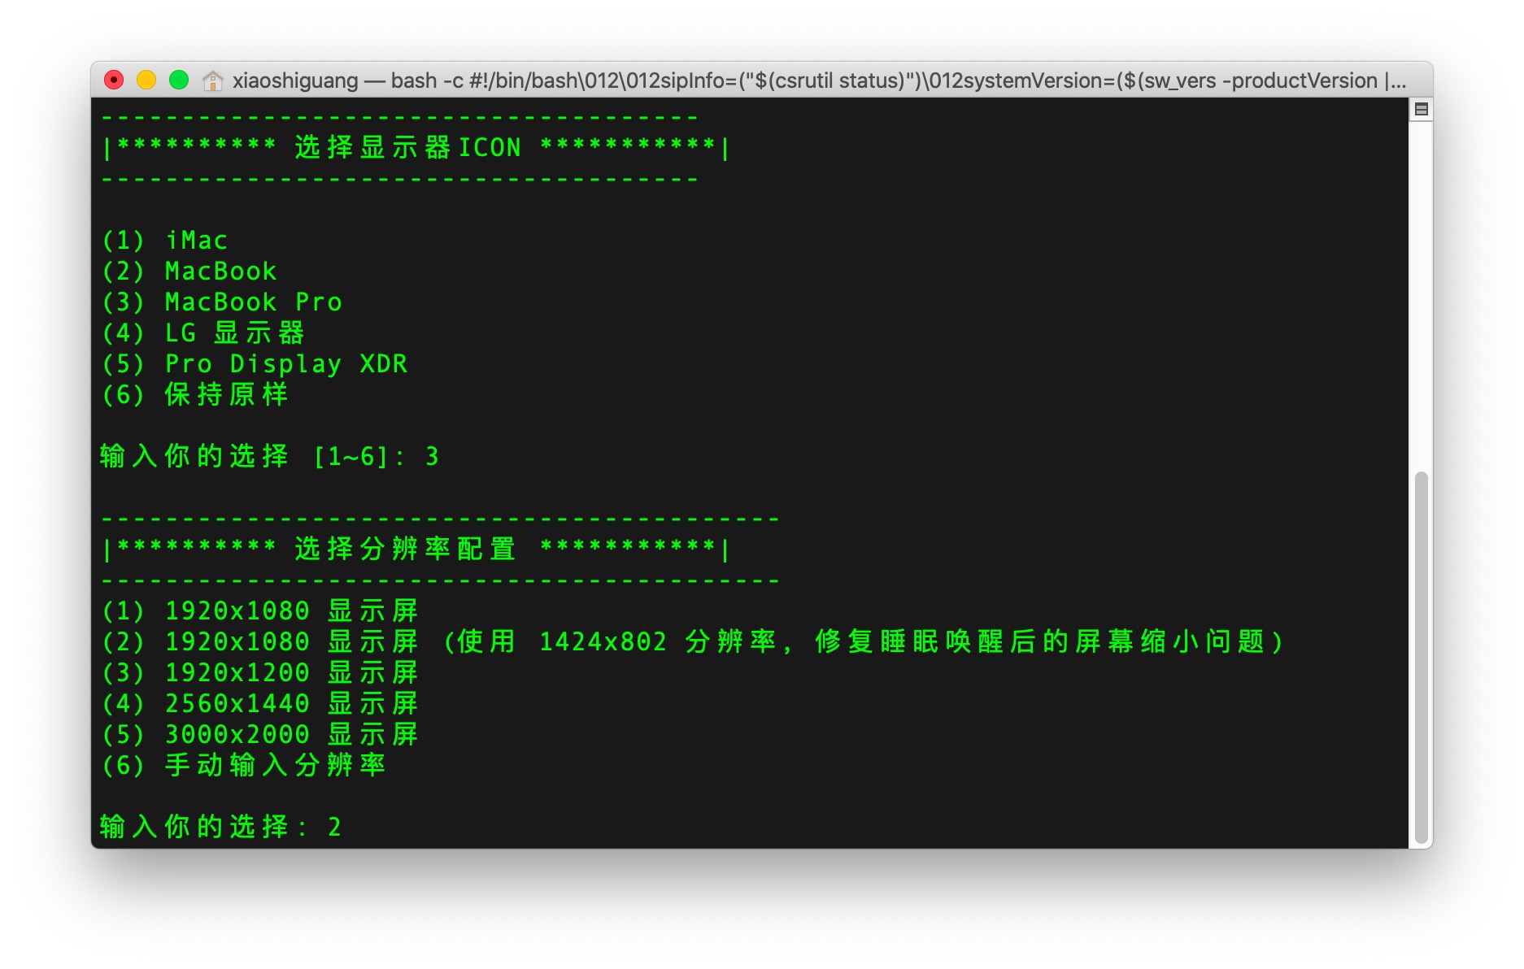Close the terminal window with red button

click(x=114, y=80)
